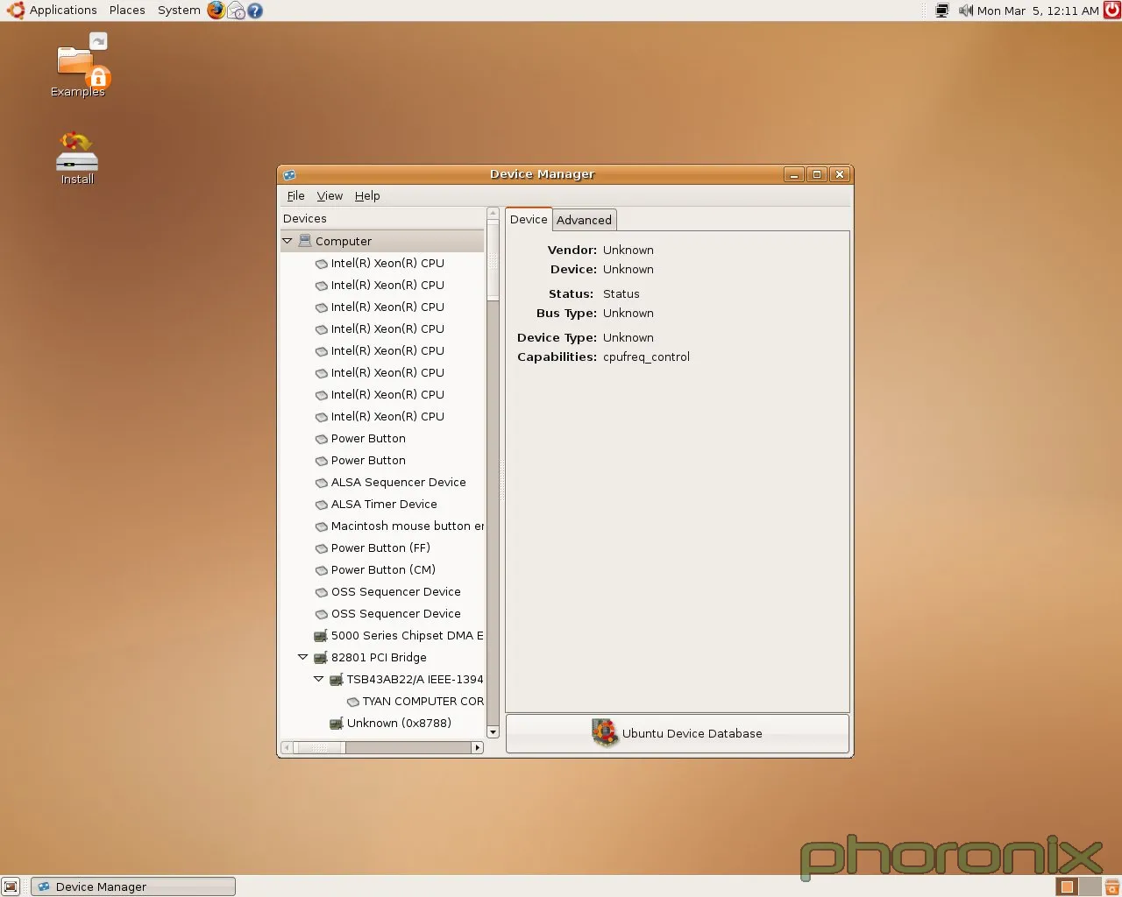Click the Power Button (FF) icon
Viewport: 1122px width, 897px height.
click(321, 548)
